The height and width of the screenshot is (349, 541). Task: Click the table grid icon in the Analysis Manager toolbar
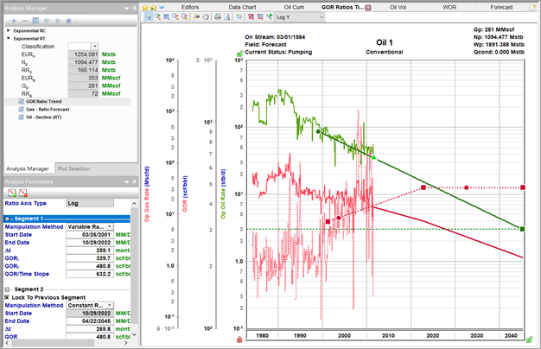(x=35, y=21)
